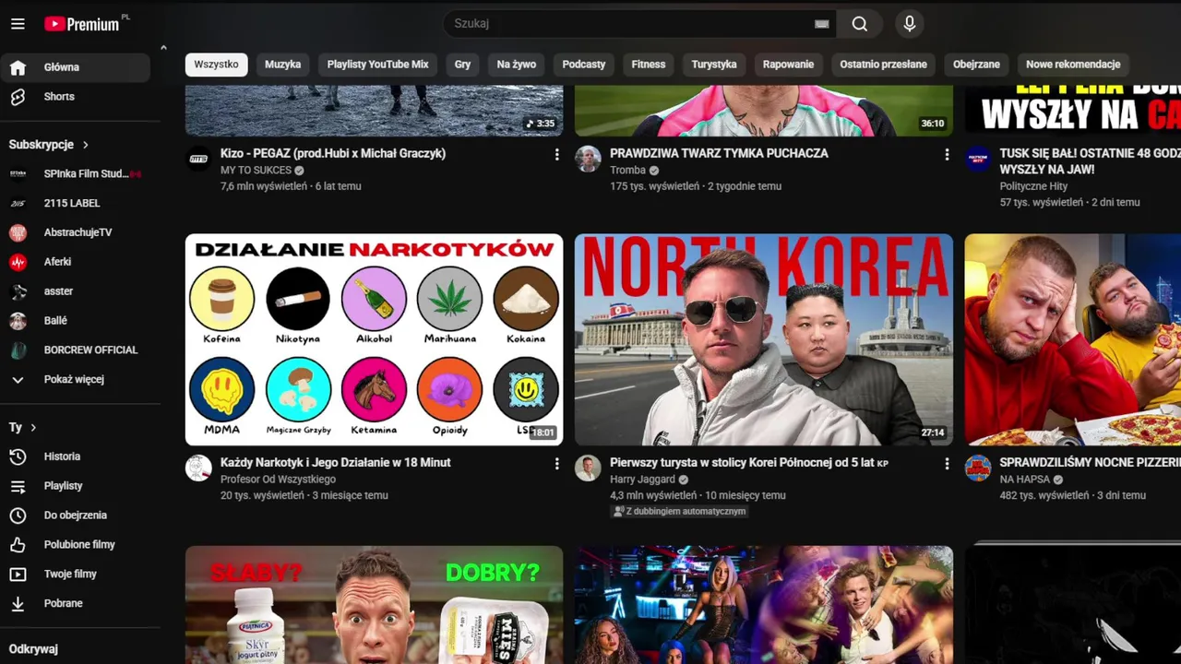Viewport: 1181px width, 664px height.
Task: Open Ballé channel subscription
Action: pyautogui.click(x=76, y=321)
